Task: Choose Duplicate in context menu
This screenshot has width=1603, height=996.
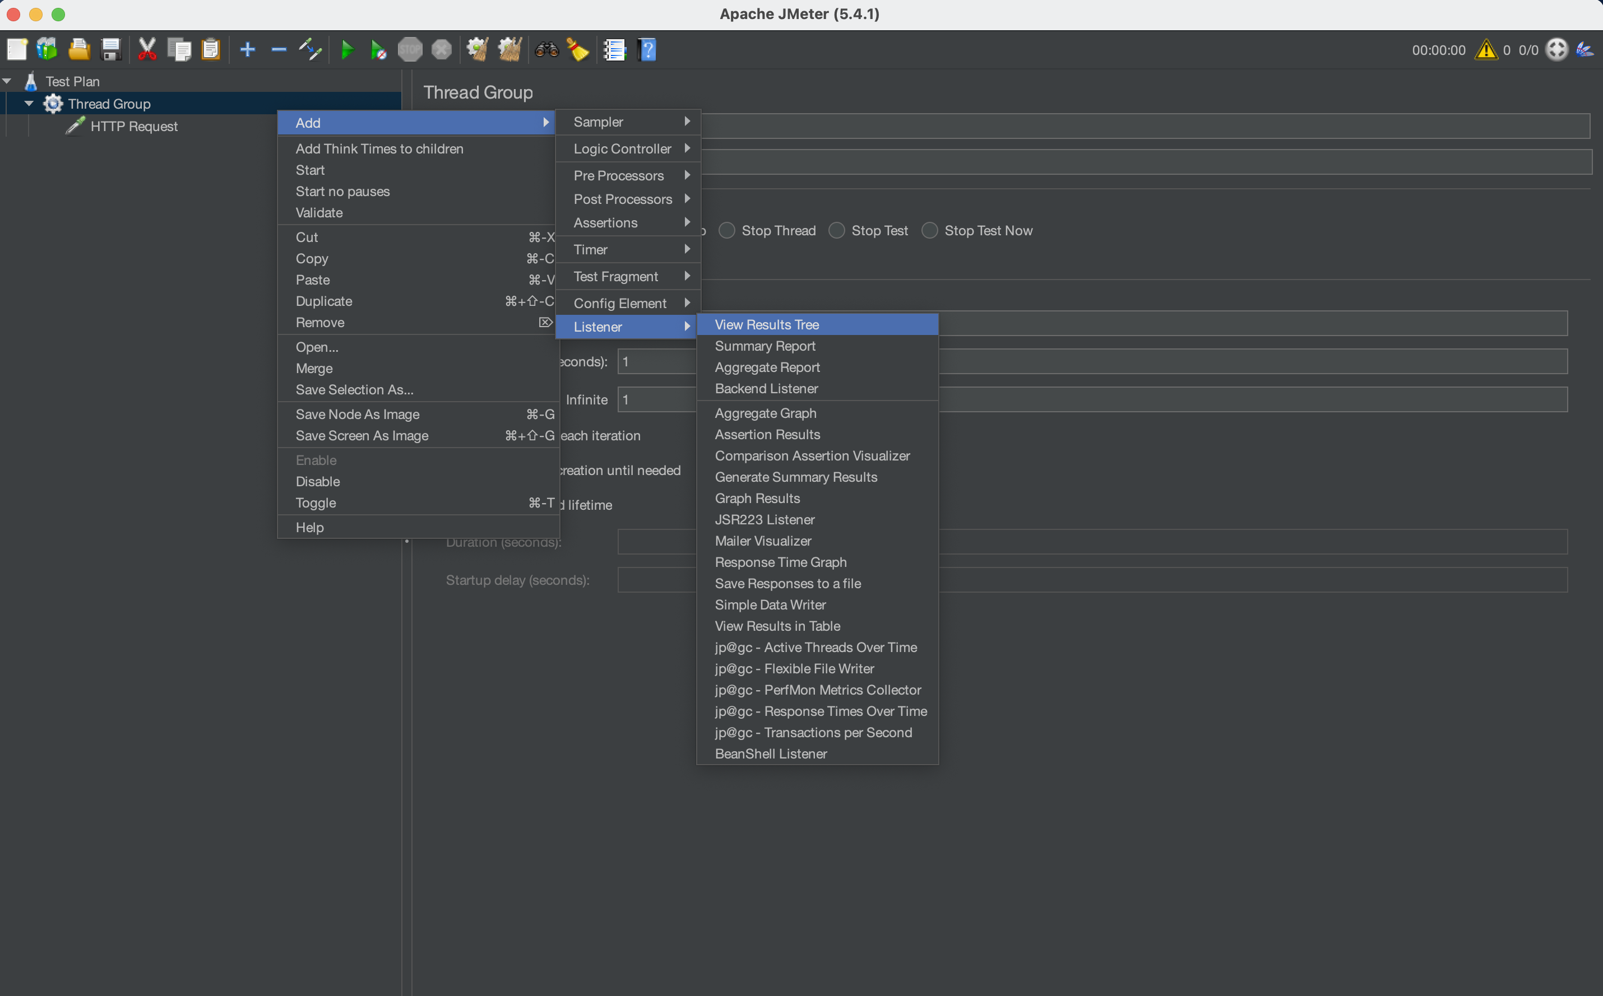Action: point(419,301)
